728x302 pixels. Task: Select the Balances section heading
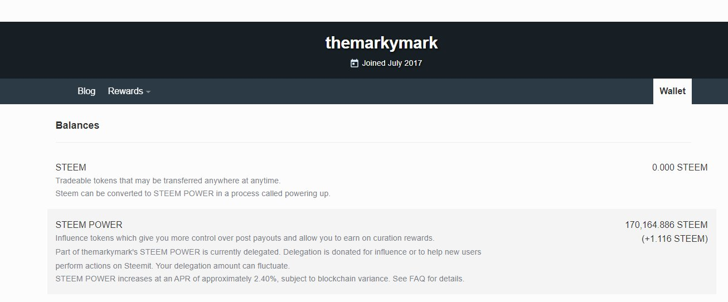click(x=77, y=125)
